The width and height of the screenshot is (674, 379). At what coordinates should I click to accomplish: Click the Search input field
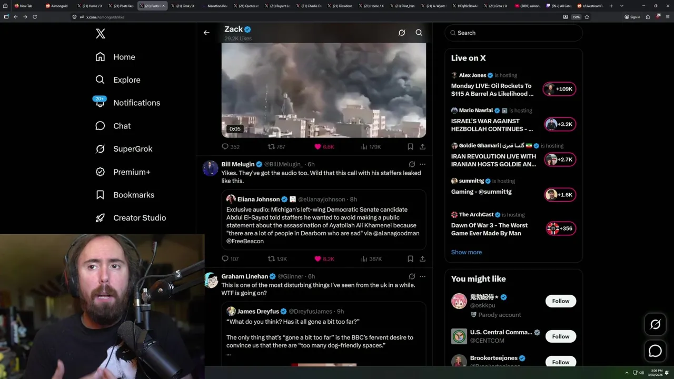point(513,33)
